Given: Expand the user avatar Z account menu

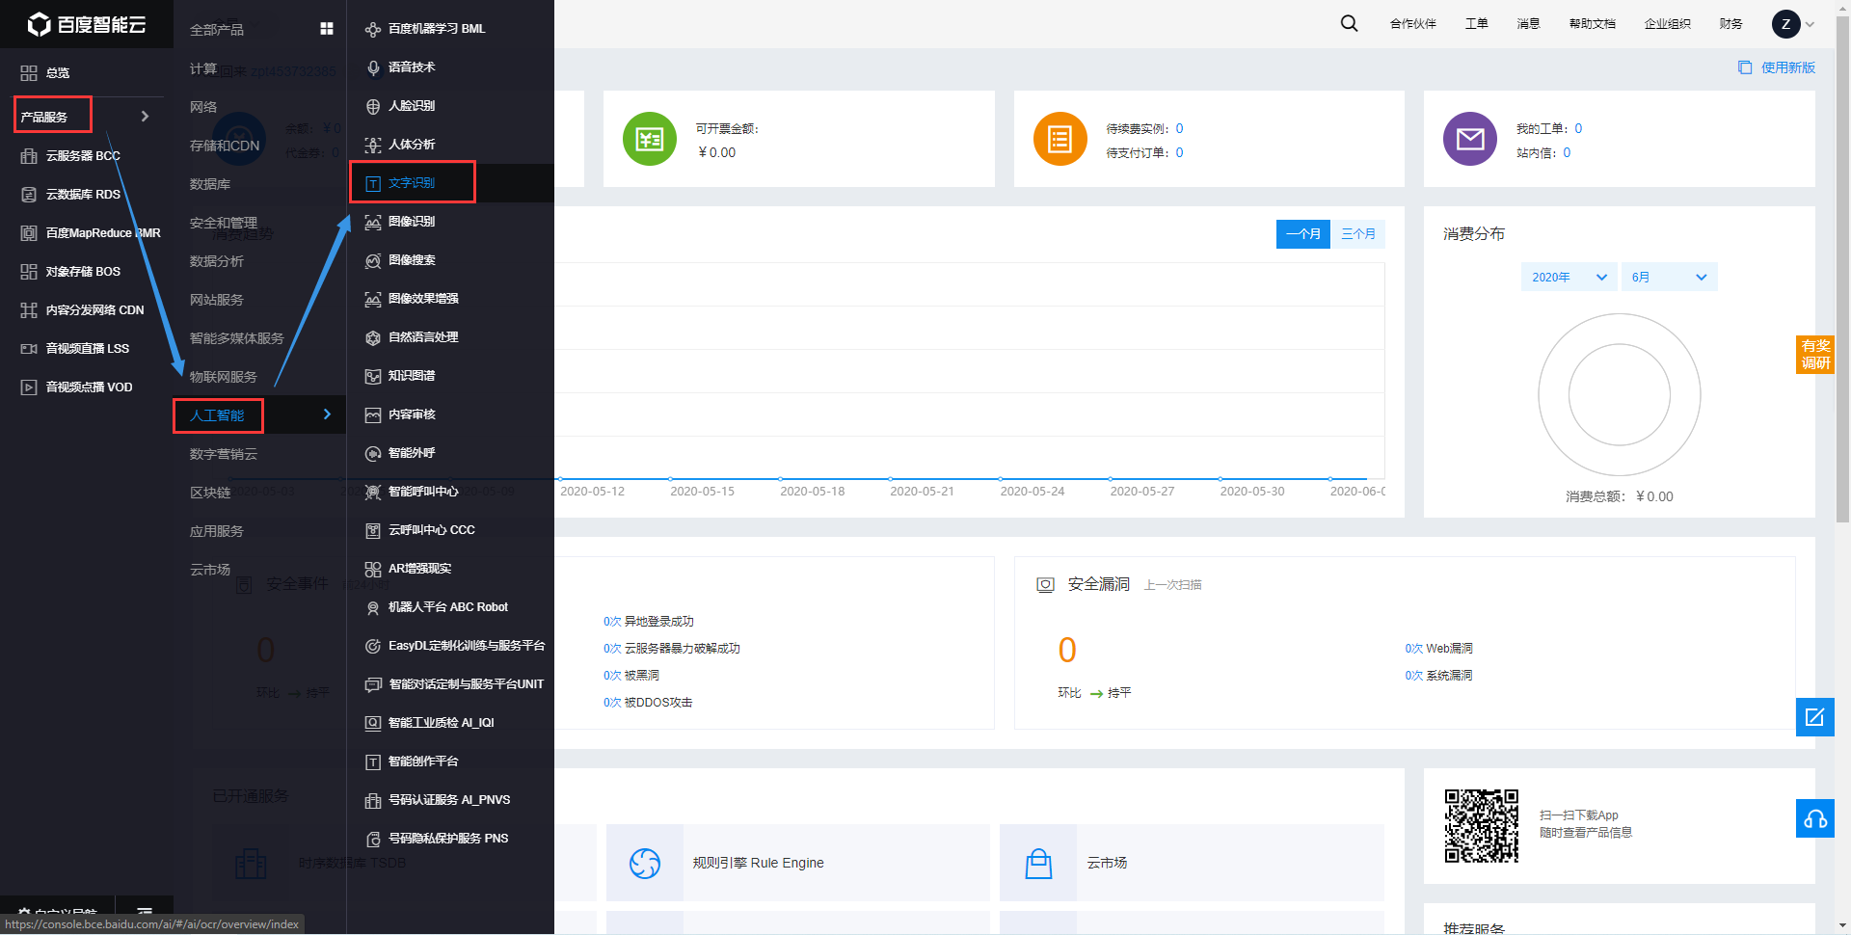Looking at the screenshot, I should [x=1793, y=24].
